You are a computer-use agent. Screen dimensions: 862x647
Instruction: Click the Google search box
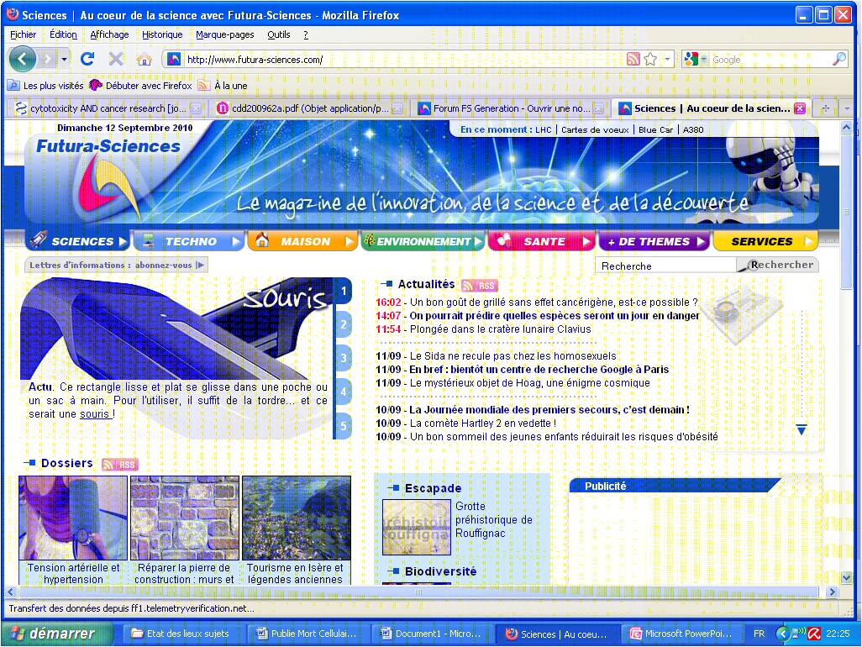[x=771, y=60]
